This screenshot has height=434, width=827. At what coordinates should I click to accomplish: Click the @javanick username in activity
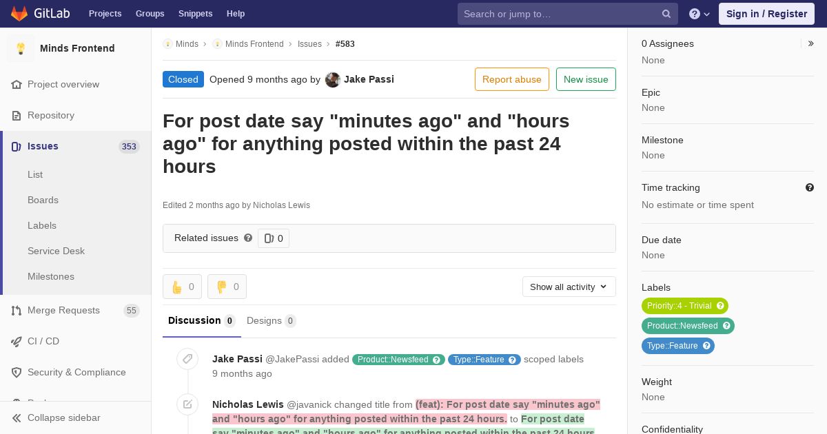tap(309, 404)
